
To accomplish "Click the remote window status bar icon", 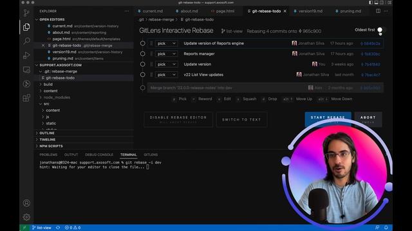I will pos(24,228).
